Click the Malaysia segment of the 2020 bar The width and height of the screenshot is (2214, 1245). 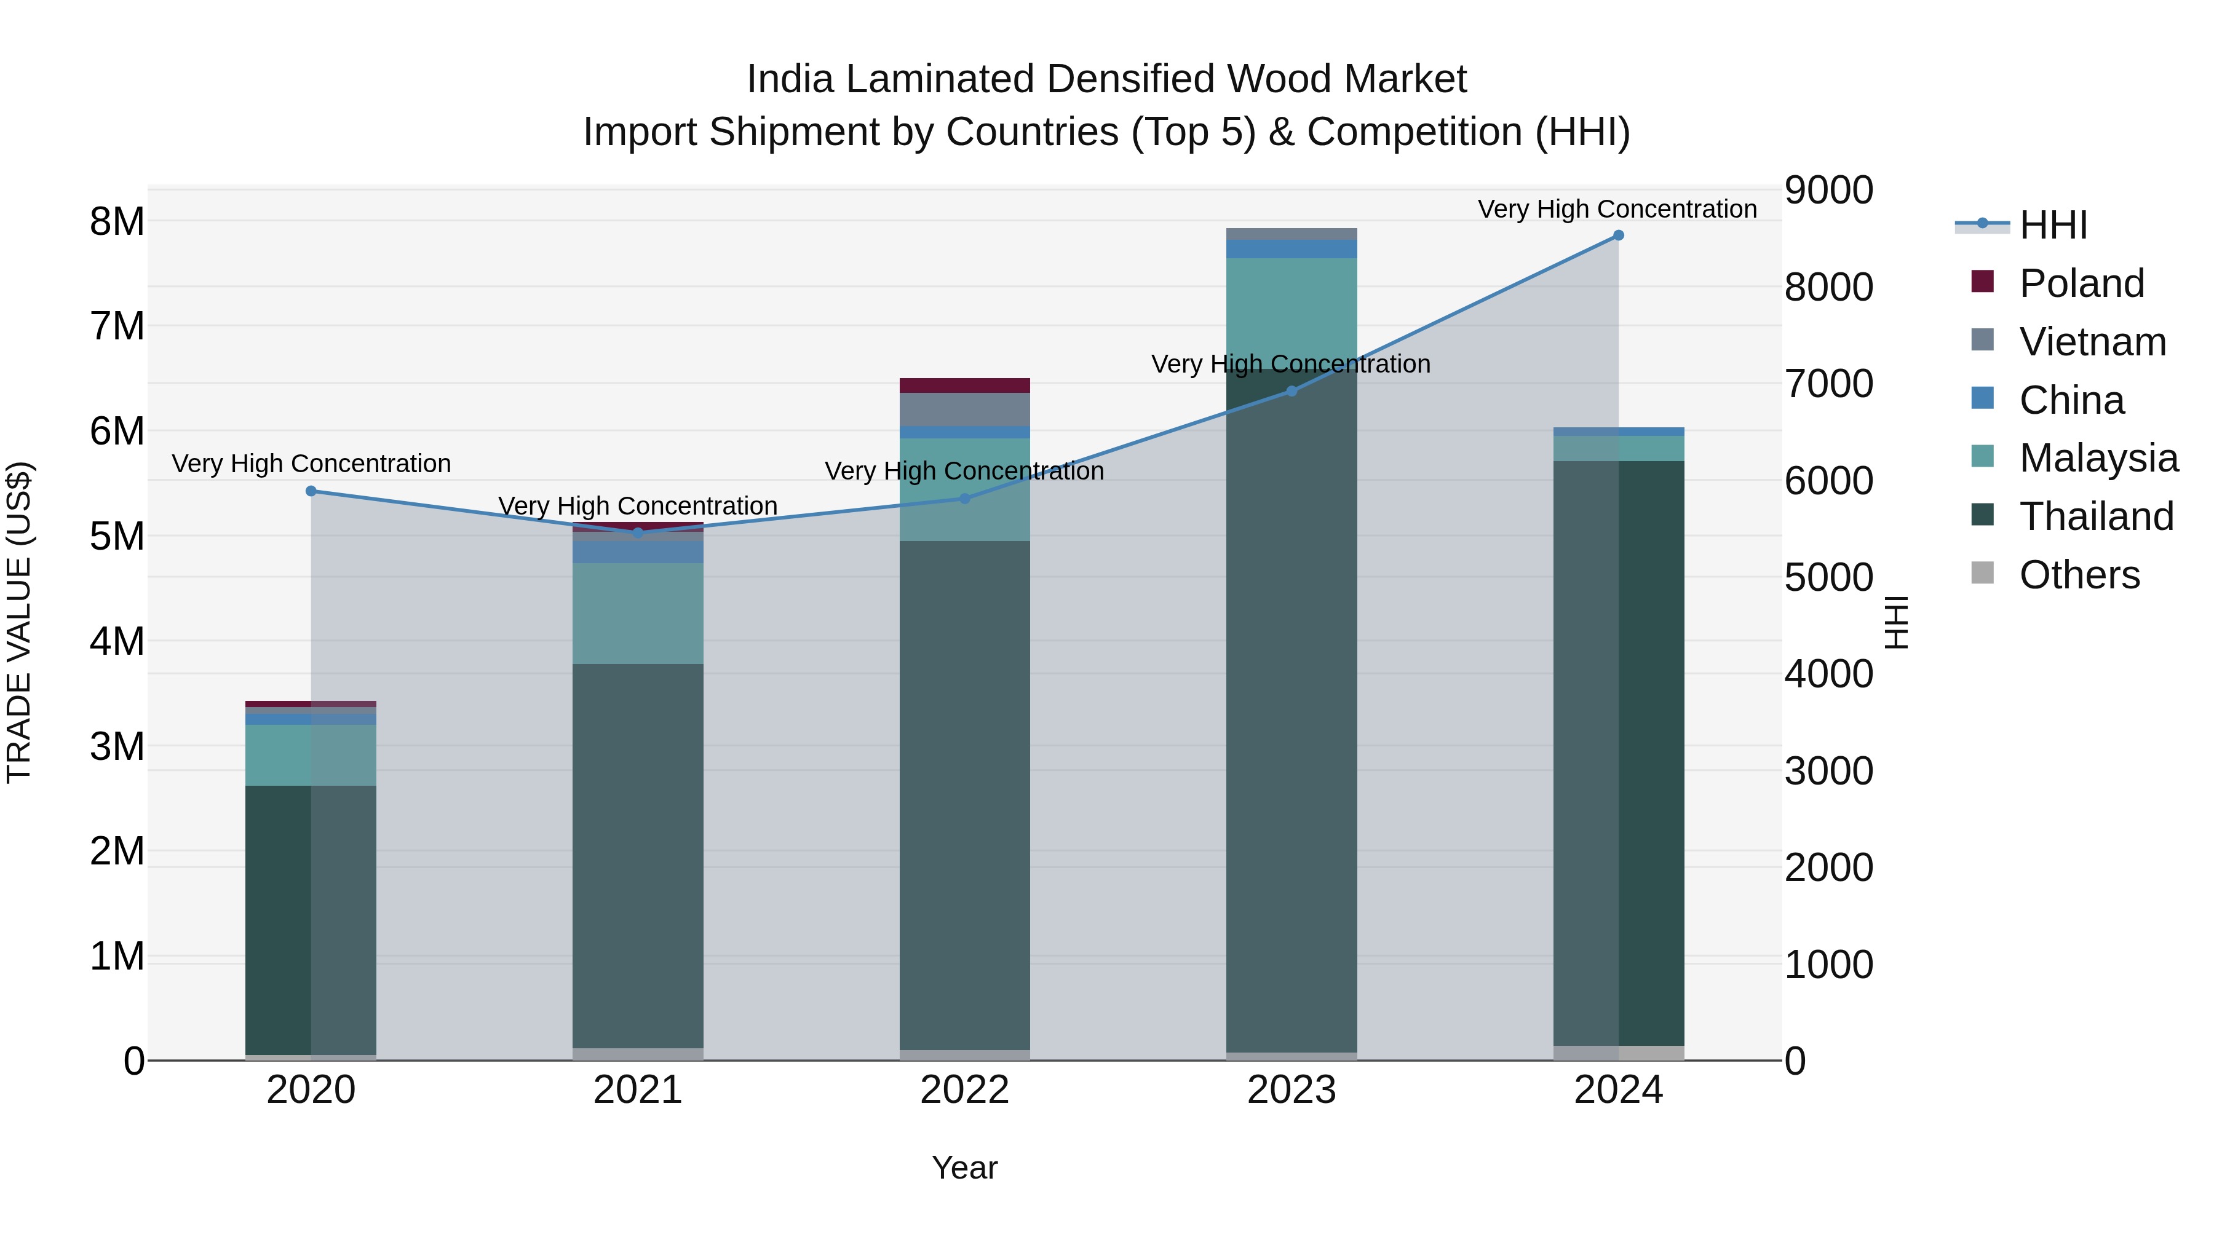tap(311, 755)
